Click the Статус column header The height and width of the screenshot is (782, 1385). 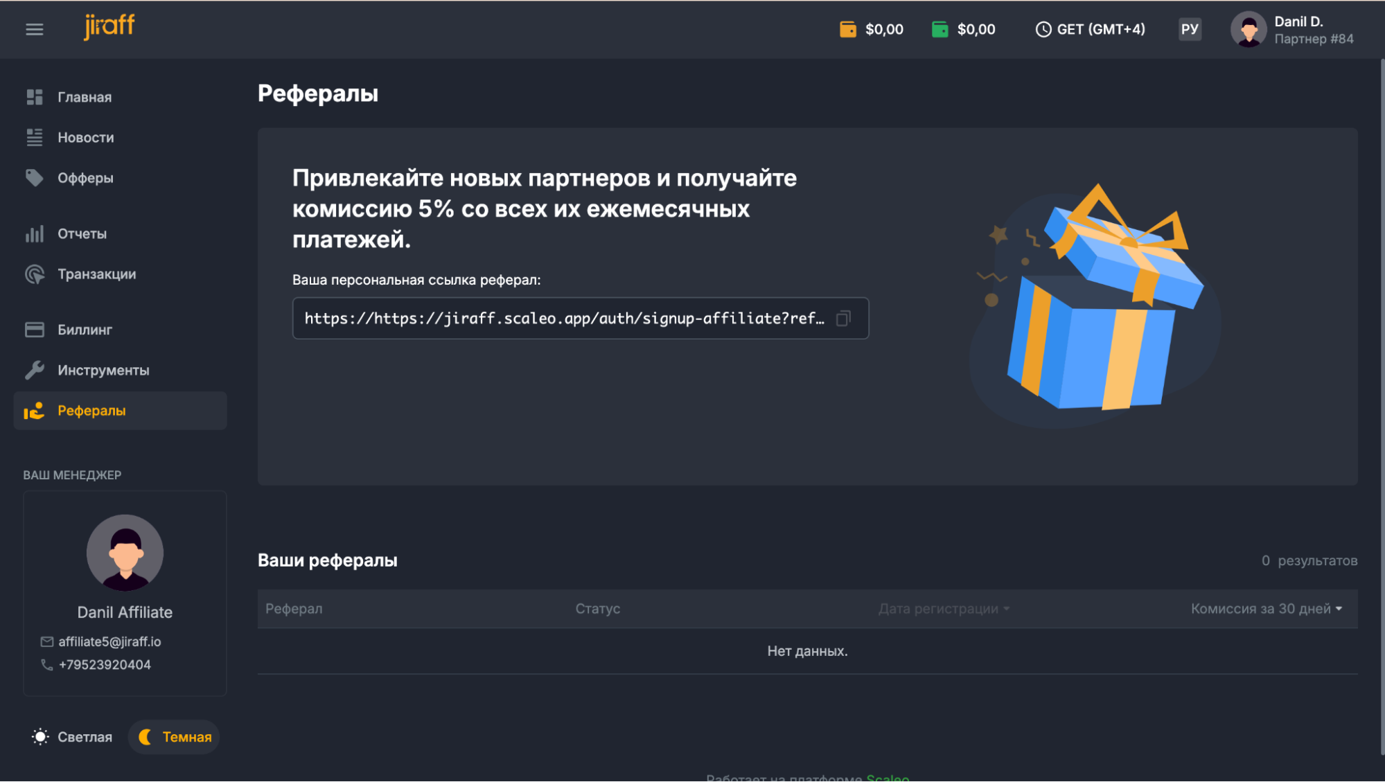coord(597,609)
